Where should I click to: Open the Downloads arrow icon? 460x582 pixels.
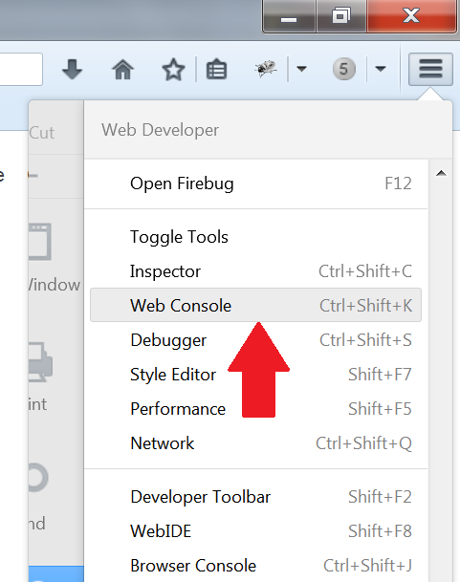pyautogui.click(x=72, y=69)
